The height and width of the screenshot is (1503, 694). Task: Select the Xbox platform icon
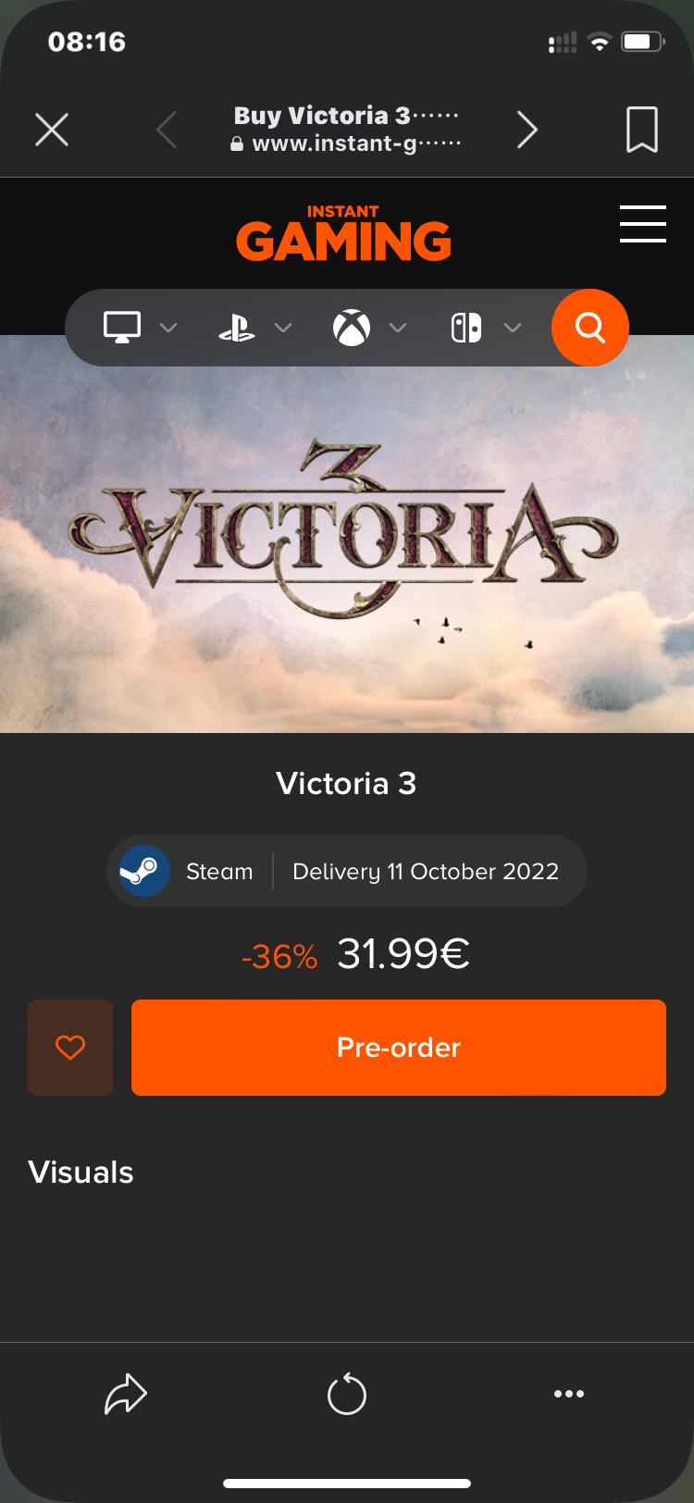352,328
